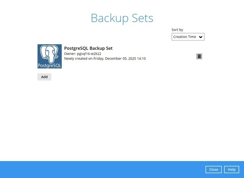Click the PostgreSQL wordmark inside the logo

pyautogui.click(x=49, y=66)
